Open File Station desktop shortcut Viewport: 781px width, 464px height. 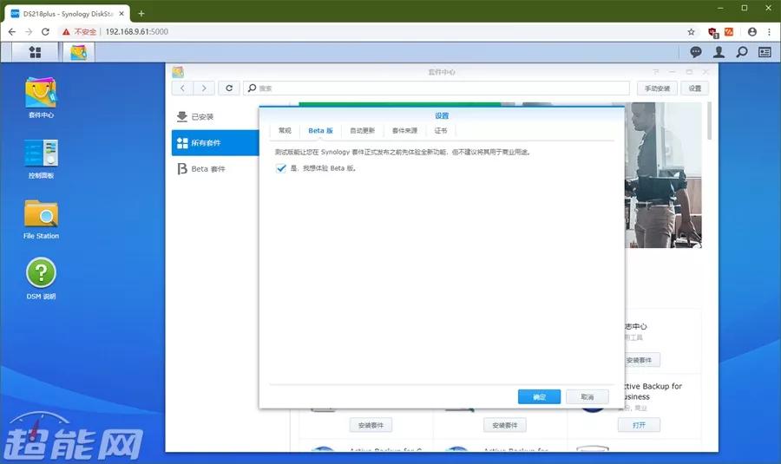pyautogui.click(x=41, y=219)
